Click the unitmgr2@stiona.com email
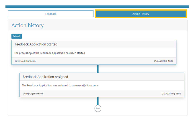This screenshot has height=117, width=195. click(x=33, y=94)
